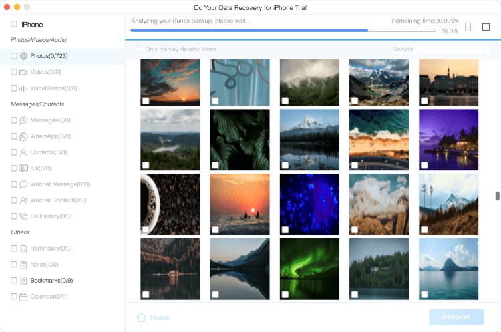Click the photo grid scrollbar thumb
501x332 pixels.
(x=497, y=196)
